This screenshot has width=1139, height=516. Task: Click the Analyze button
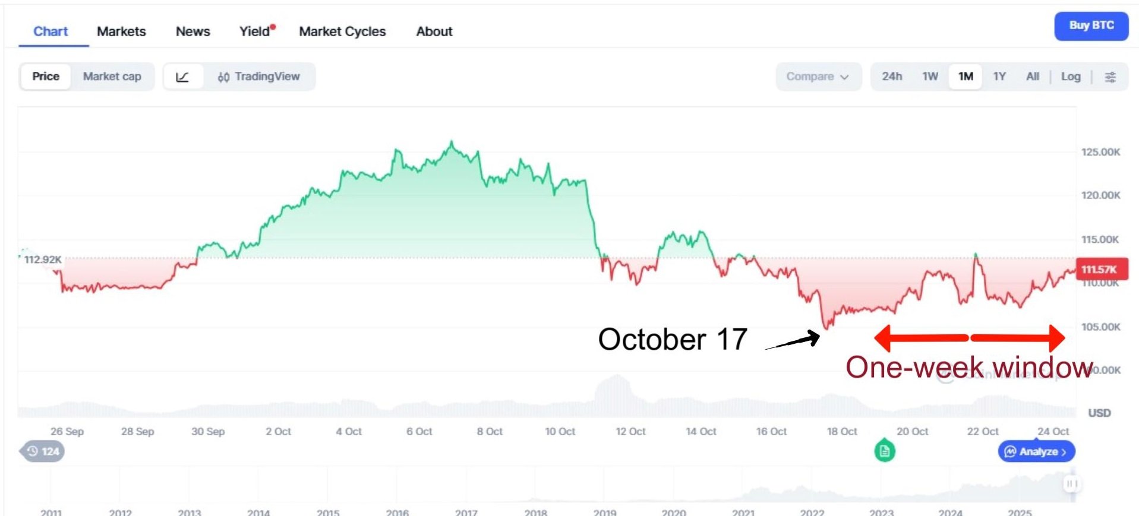tap(1036, 452)
